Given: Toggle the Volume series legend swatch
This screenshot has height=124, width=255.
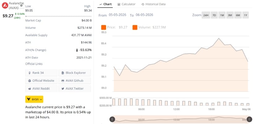Looking at the screenshot, I should [x=135, y=27].
